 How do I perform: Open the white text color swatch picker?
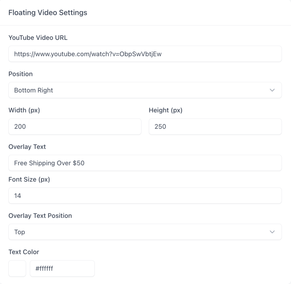17,269
